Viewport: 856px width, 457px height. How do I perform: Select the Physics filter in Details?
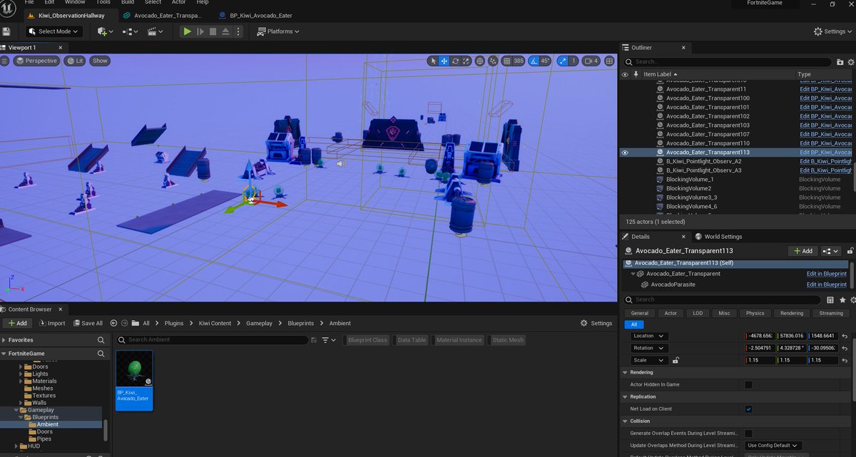(755, 313)
